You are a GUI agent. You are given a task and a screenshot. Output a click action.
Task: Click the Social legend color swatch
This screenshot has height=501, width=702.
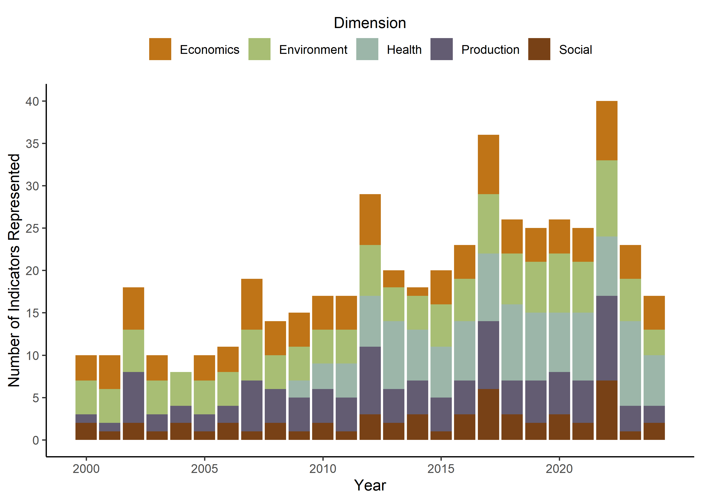(539, 49)
